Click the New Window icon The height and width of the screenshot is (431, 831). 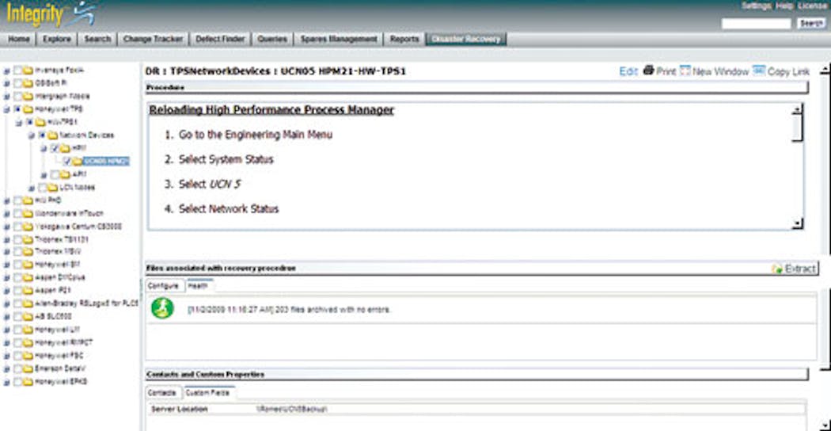coord(685,71)
